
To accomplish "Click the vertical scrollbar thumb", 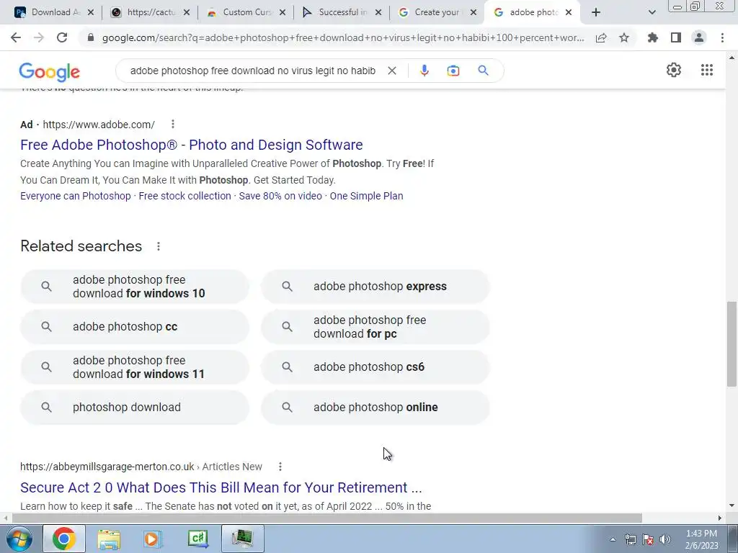I will tap(732, 344).
